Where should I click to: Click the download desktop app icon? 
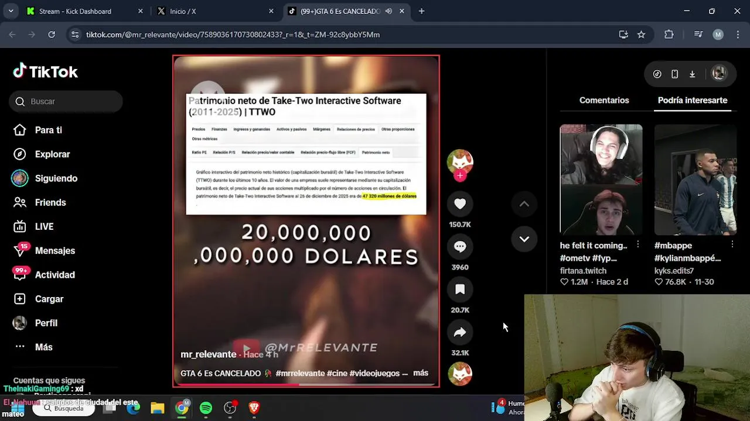[x=693, y=74]
